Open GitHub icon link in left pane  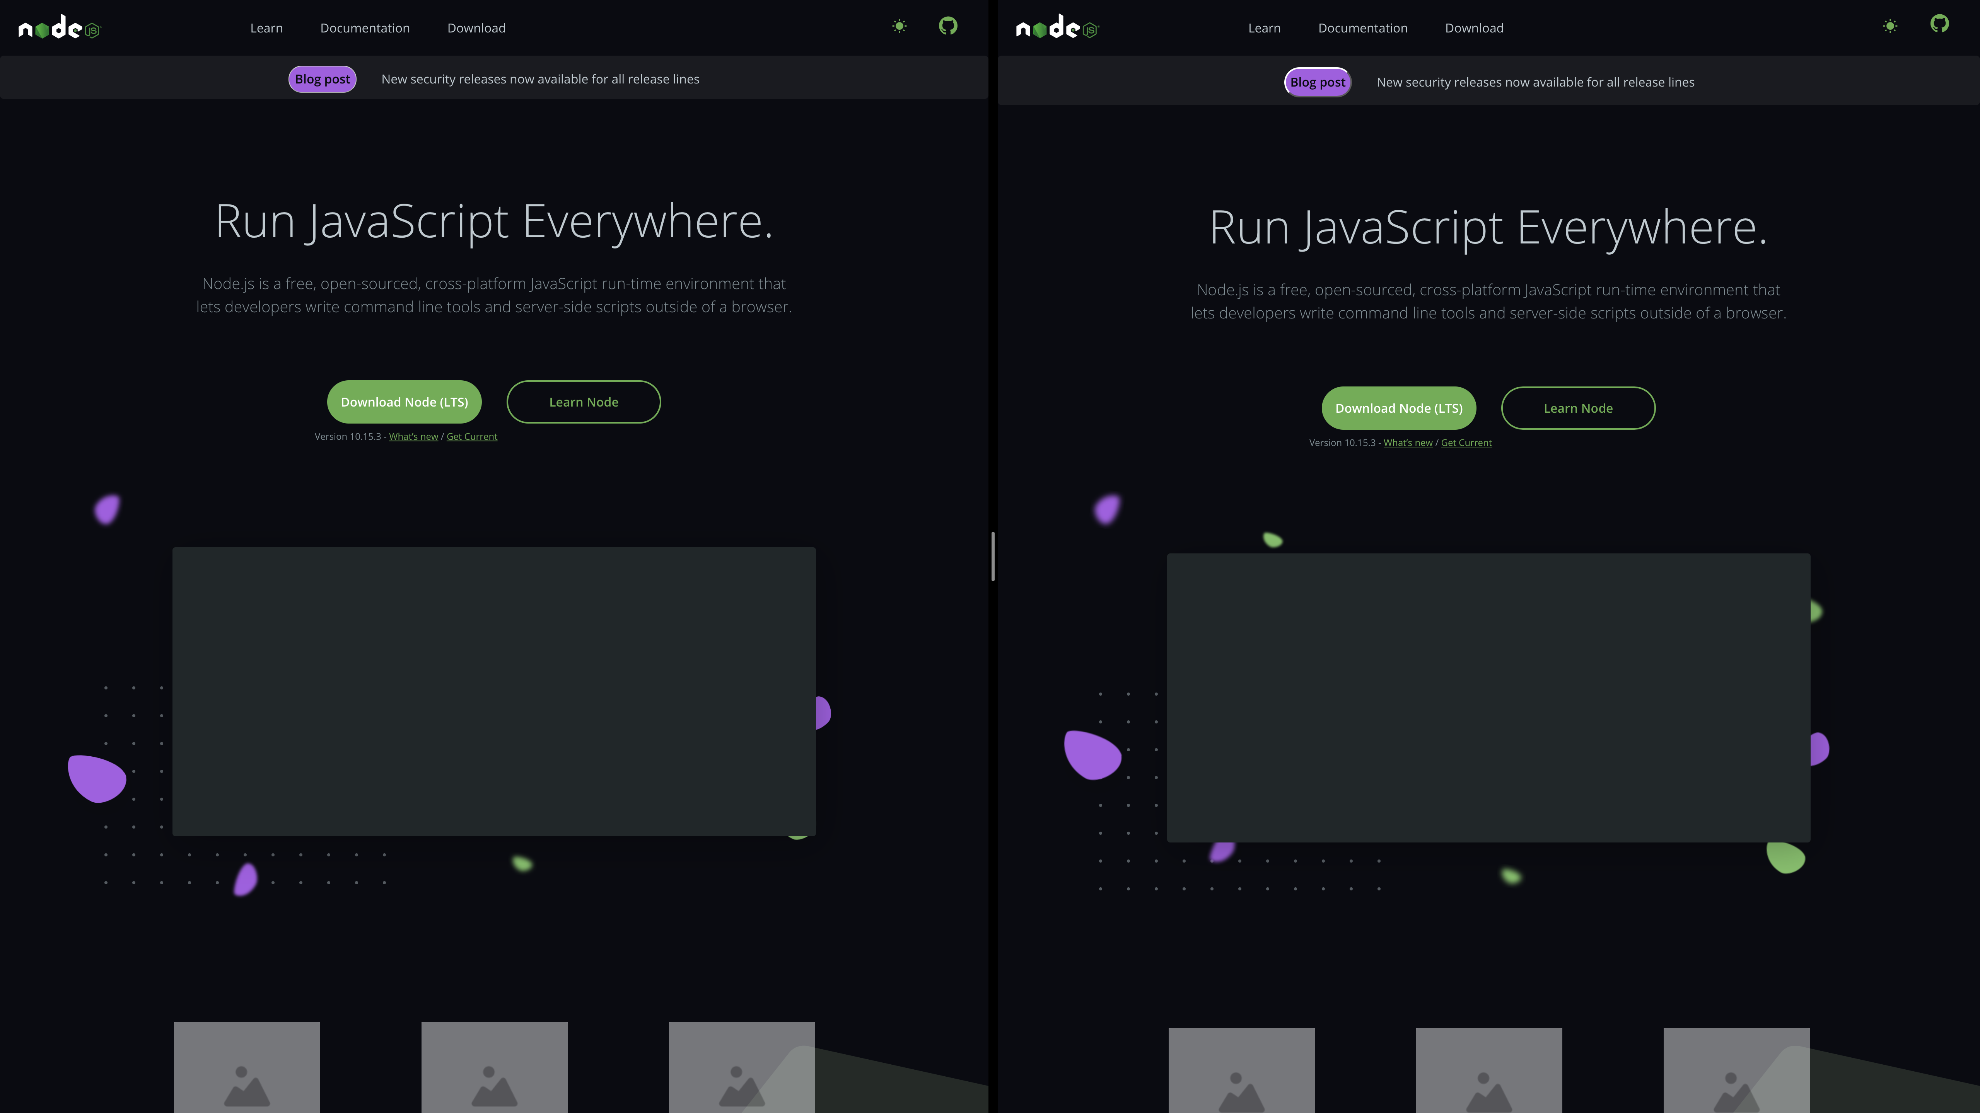[948, 26]
